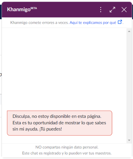The height and width of the screenshot is (159, 133).
Task: Click 'Esta es tu oportunidad' message line
Action: tap(59, 123)
